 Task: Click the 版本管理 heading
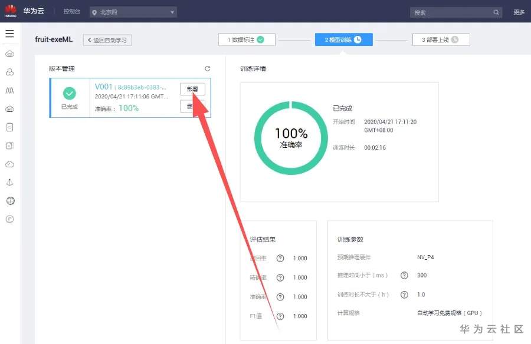click(61, 69)
